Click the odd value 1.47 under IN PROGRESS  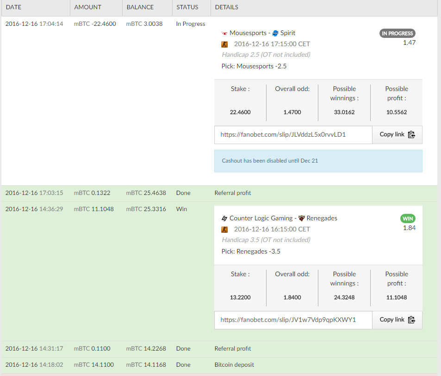409,42
